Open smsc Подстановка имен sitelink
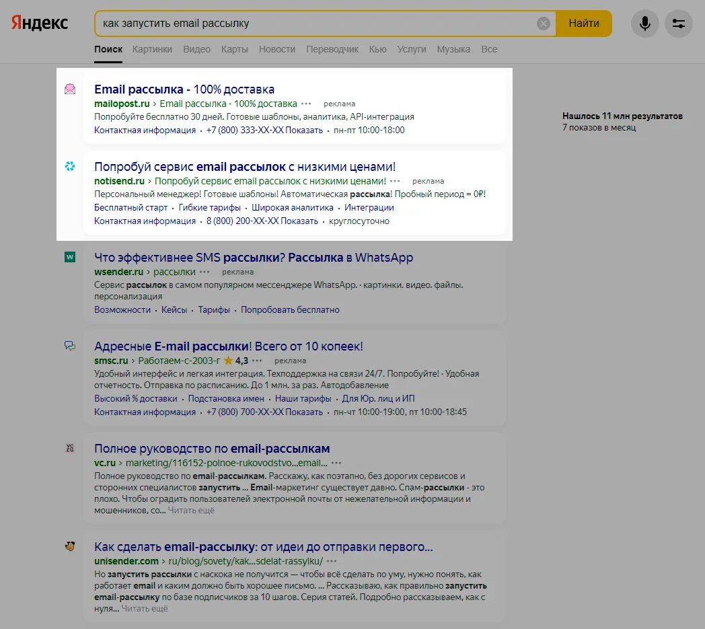The height and width of the screenshot is (629, 705). (x=226, y=399)
